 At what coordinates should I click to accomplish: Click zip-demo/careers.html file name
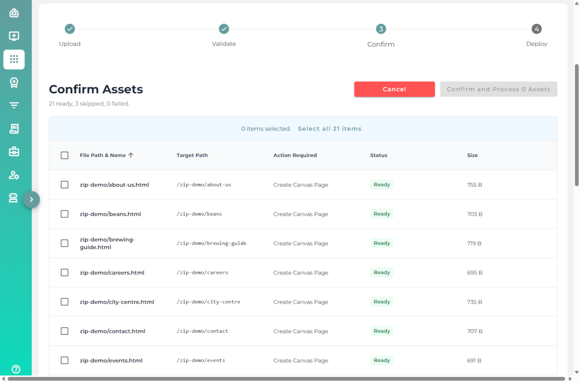[112, 273]
